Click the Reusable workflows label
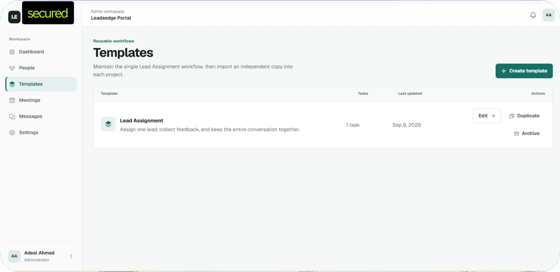Viewport: 560px width, 272px height. 114,41
